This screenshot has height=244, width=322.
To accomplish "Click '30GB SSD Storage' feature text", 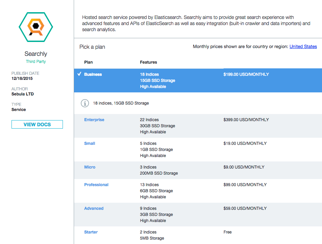I will (158, 126).
